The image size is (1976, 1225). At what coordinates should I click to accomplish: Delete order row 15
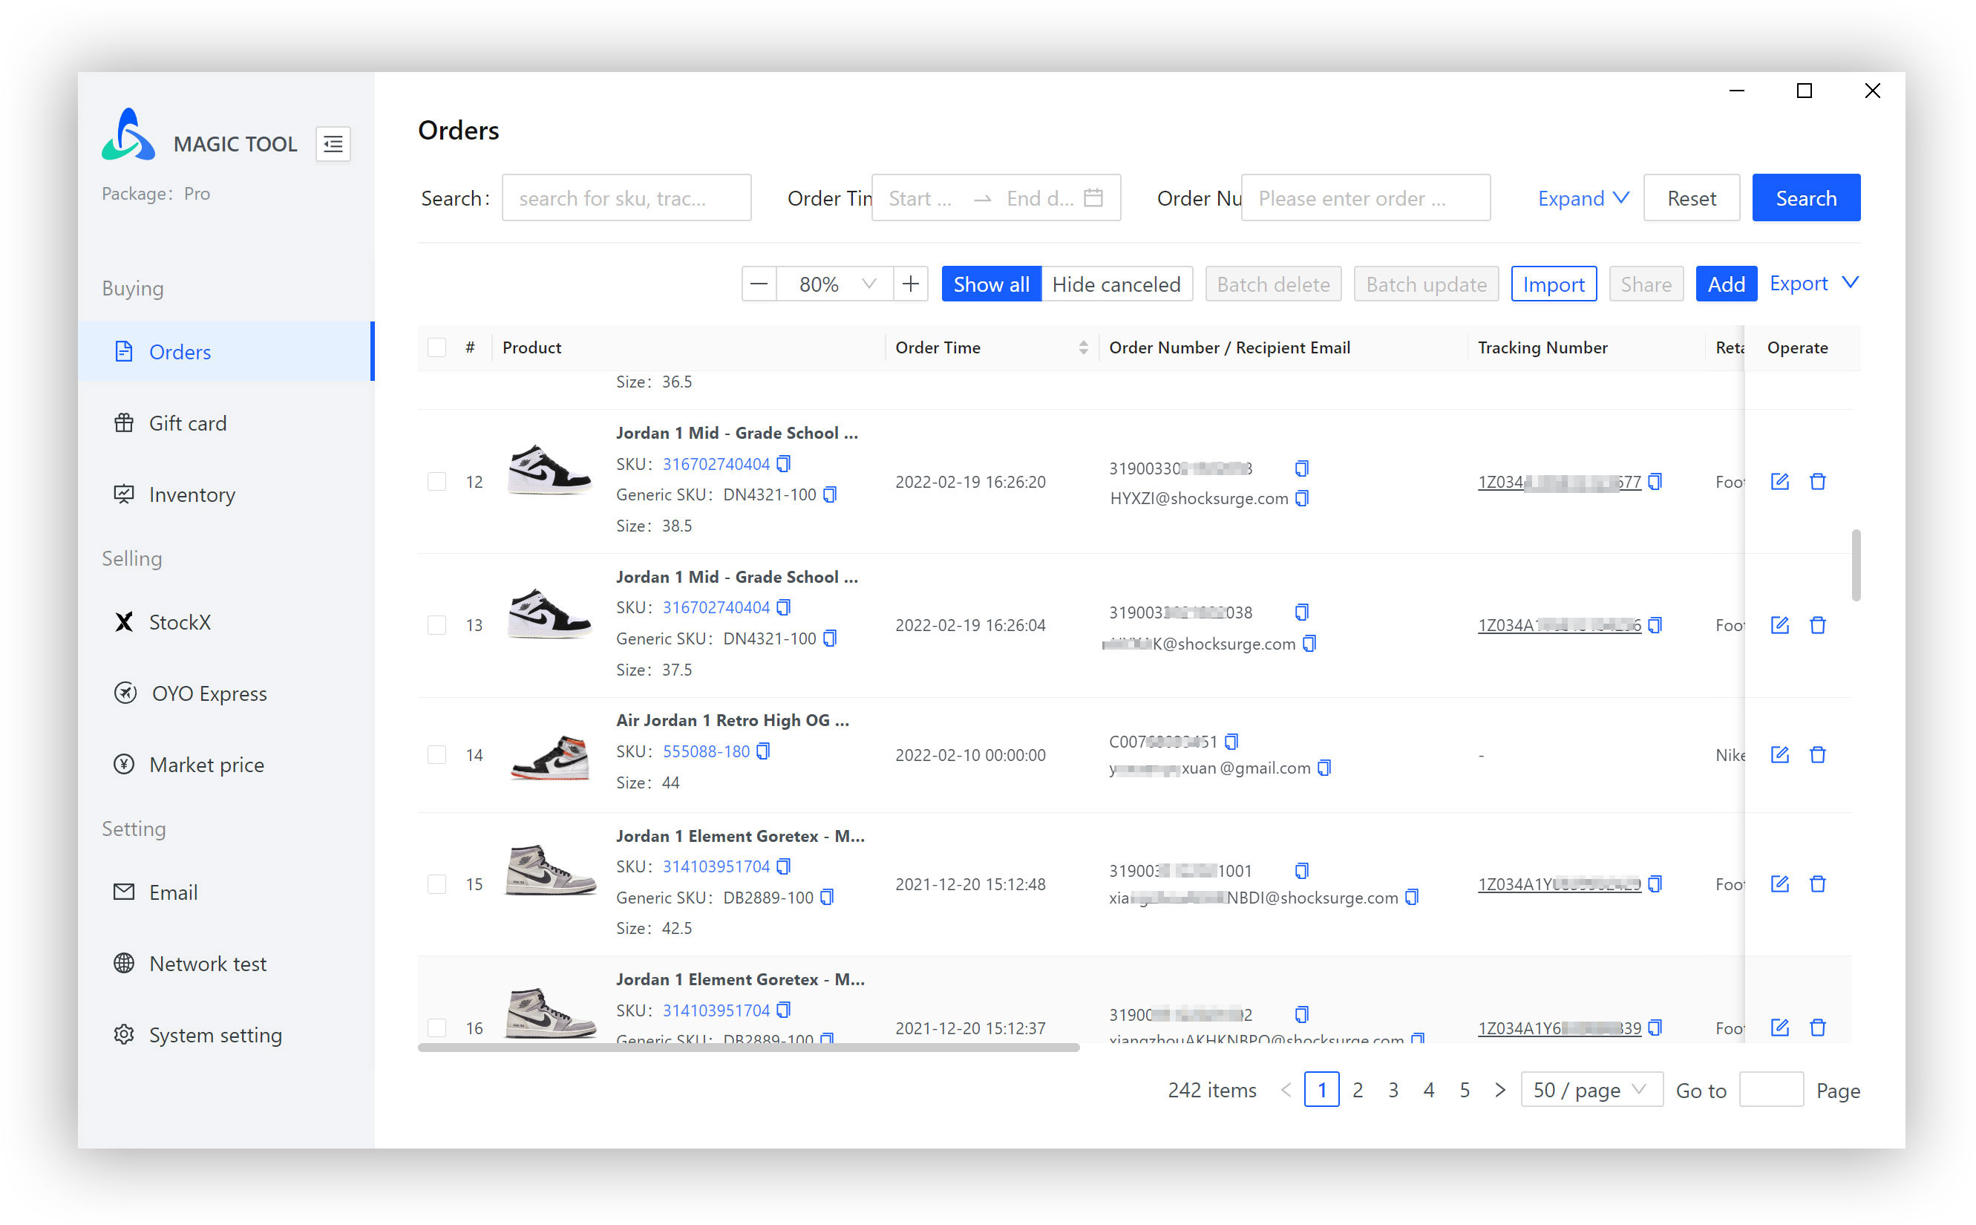click(1816, 883)
